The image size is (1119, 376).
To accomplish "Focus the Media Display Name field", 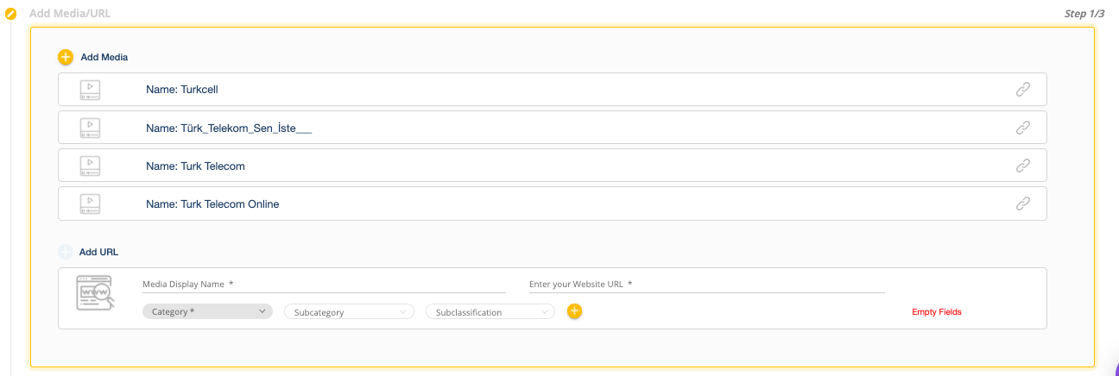I will click(324, 284).
